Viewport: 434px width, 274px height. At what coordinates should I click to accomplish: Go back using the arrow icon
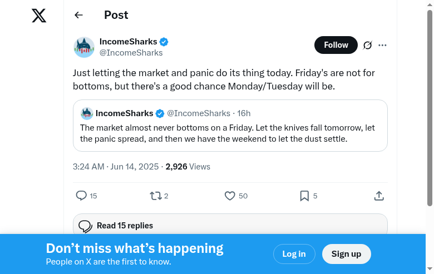pos(78,16)
